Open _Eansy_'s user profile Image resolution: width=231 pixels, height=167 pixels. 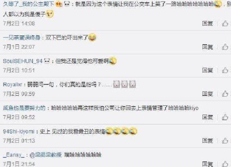tap(13, 155)
